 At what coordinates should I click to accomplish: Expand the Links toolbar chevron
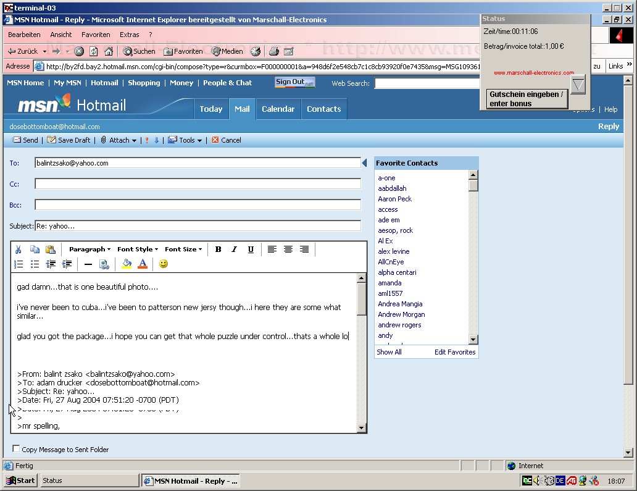629,64
